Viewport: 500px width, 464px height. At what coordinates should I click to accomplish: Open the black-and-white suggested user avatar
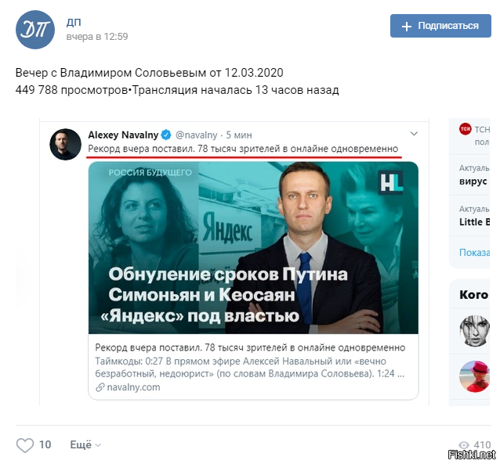(x=474, y=331)
